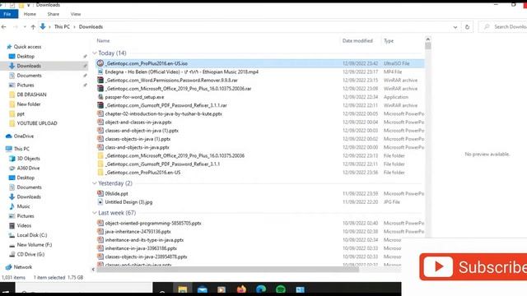Open the View ribbon tab
The width and height of the screenshot is (527, 296).
click(x=76, y=14)
